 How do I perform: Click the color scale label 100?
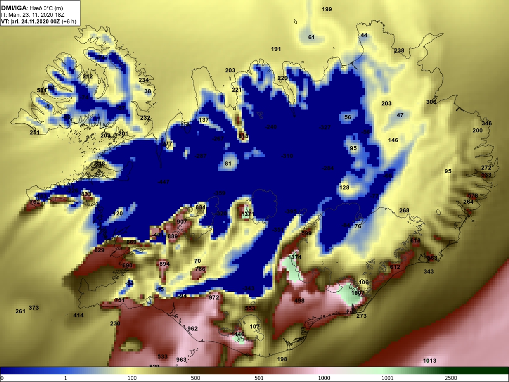(132, 378)
